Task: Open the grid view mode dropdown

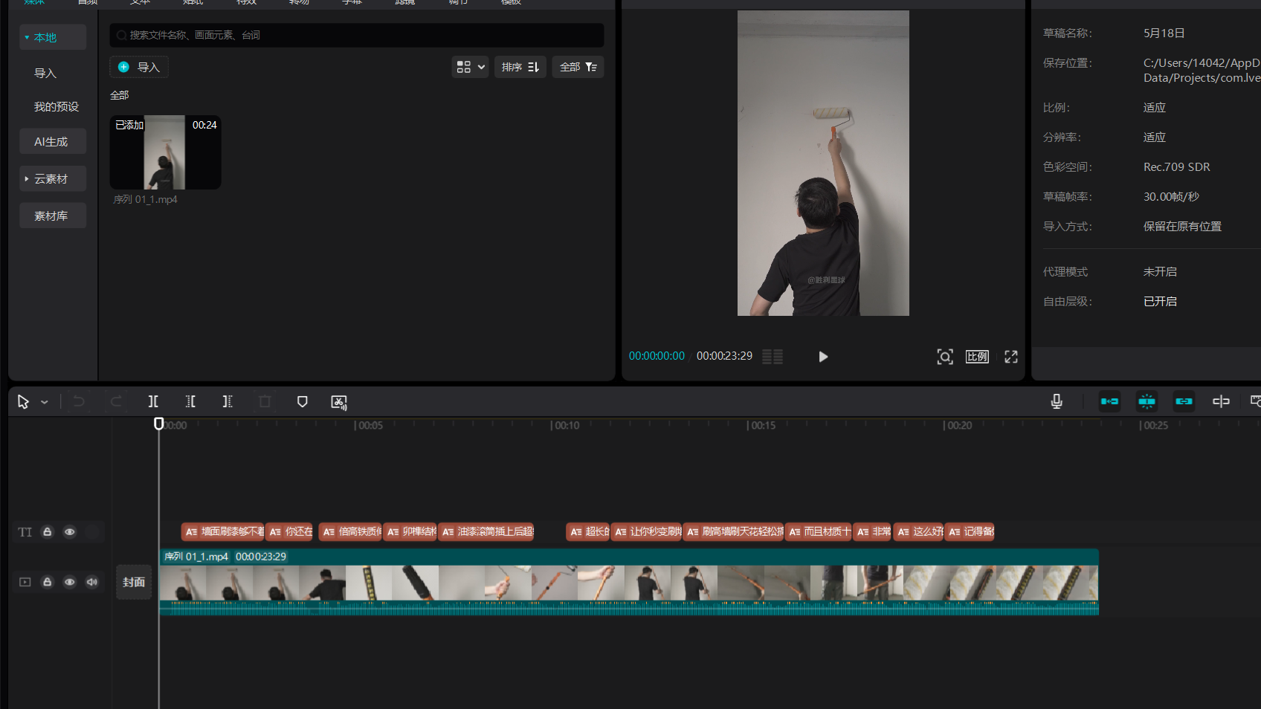Action: tap(470, 67)
